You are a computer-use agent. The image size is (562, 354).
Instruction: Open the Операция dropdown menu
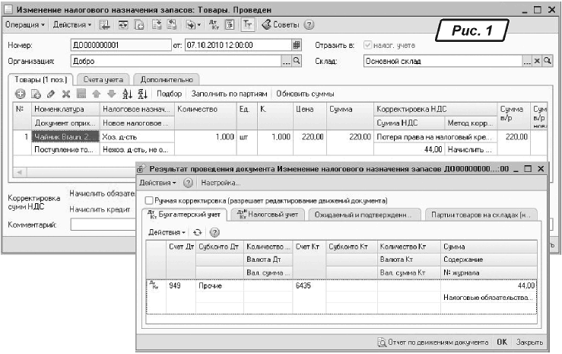point(24,24)
